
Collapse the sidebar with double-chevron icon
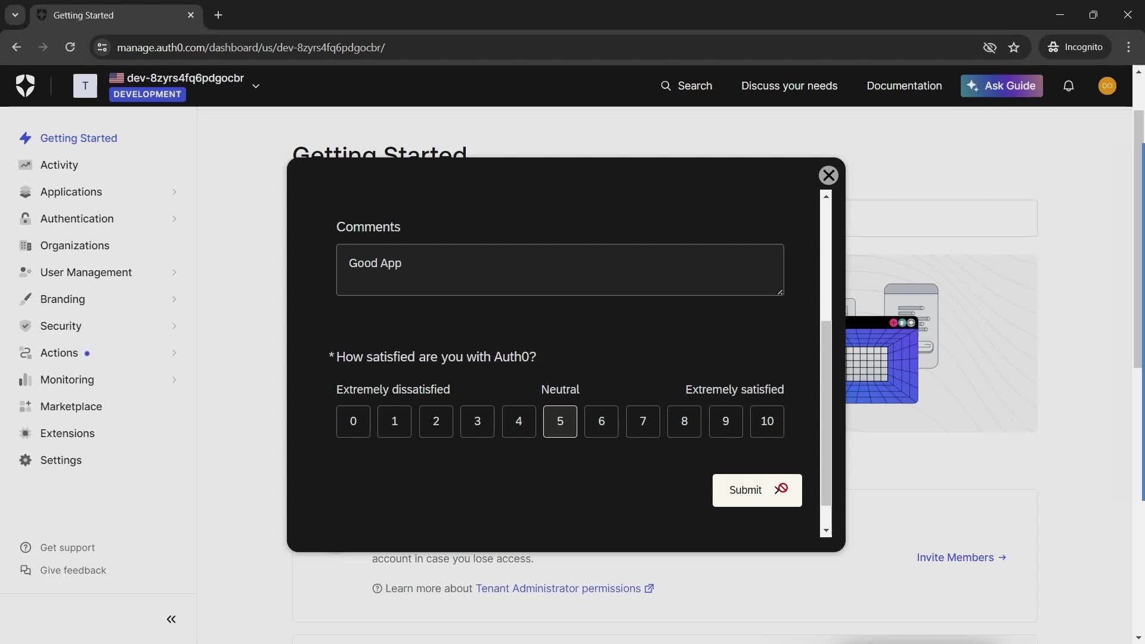(x=171, y=620)
